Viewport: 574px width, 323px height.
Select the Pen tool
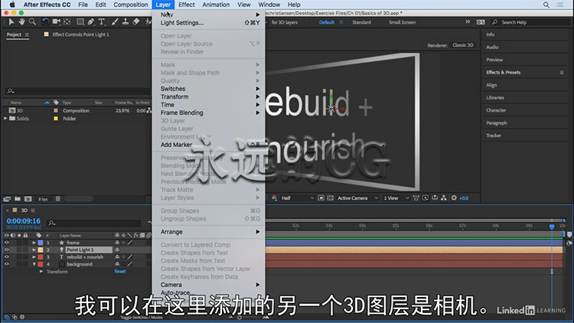tap(91, 22)
